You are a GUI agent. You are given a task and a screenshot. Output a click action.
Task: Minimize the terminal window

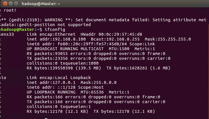click(11, 4)
